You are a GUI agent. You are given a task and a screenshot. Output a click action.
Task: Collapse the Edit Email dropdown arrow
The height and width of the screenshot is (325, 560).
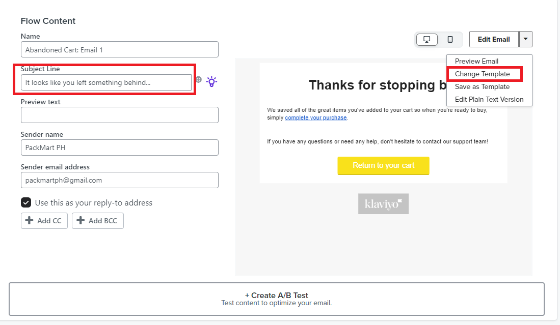coord(526,39)
